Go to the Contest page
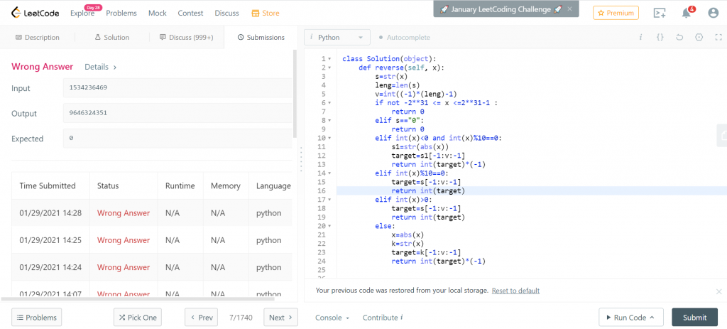 point(190,13)
